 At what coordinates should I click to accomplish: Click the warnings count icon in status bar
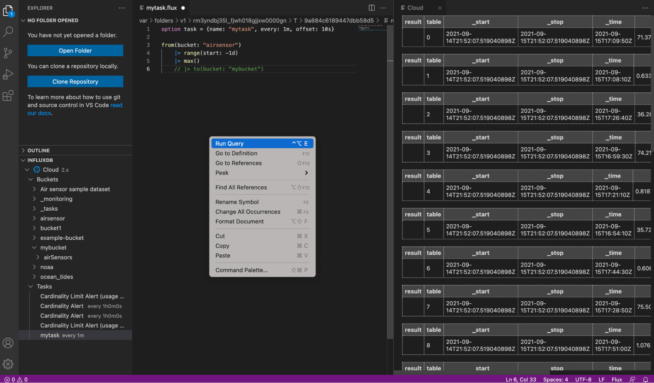[20, 379]
